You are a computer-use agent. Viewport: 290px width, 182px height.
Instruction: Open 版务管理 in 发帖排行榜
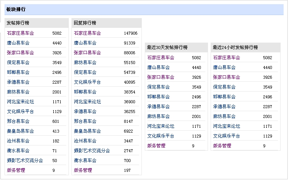[16, 170]
